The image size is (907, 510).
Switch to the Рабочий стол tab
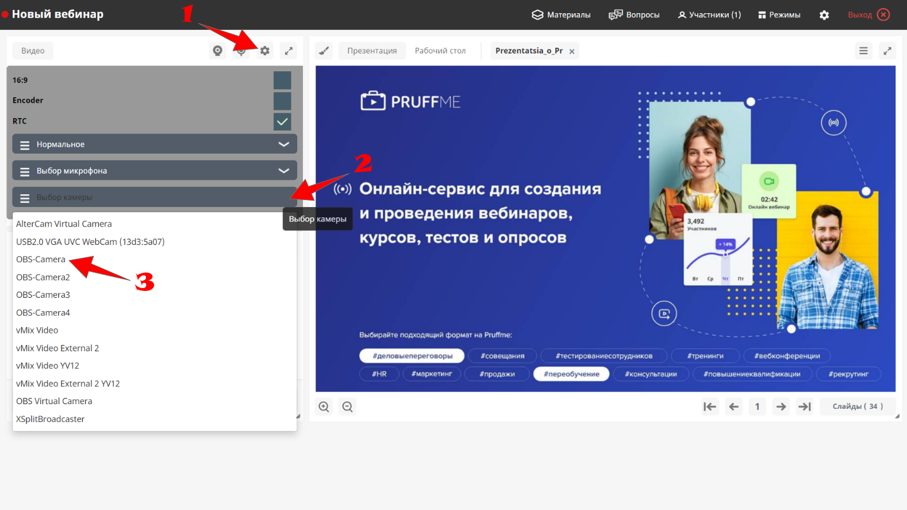coord(440,51)
